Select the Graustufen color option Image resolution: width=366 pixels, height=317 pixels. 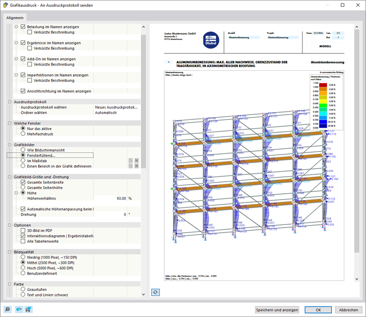23,289
